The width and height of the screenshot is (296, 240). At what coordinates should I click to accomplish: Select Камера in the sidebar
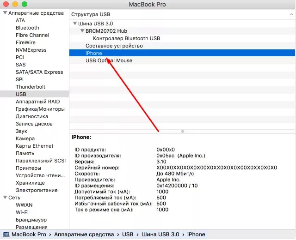[25, 138]
